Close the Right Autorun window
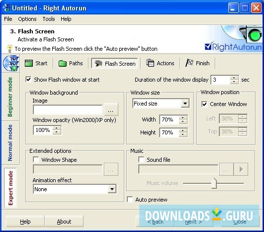The image size is (264, 232). (256, 8)
